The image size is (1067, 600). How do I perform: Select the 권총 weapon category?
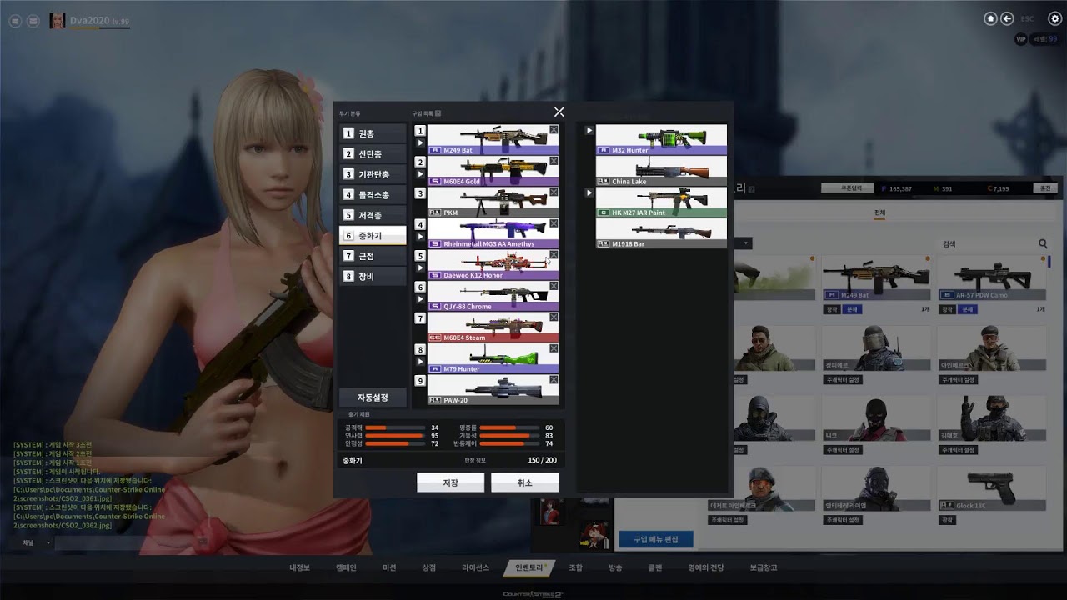pos(373,133)
